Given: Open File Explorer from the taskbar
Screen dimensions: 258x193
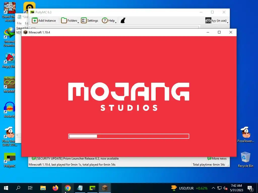Looking at the screenshot, I should coord(43,188).
